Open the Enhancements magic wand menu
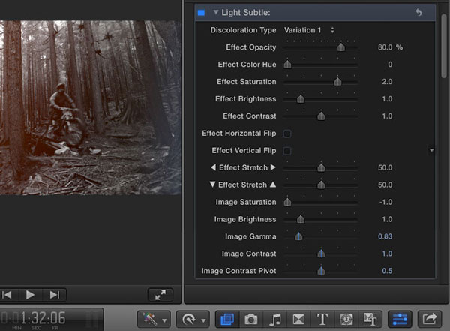This screenshot has width=450, height=331. tap(154, 319)
